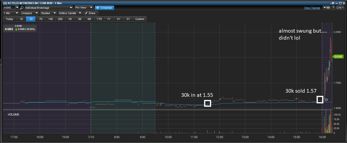Expand the Compare dropdown
The image size is (347, 143).
point(29,13)
